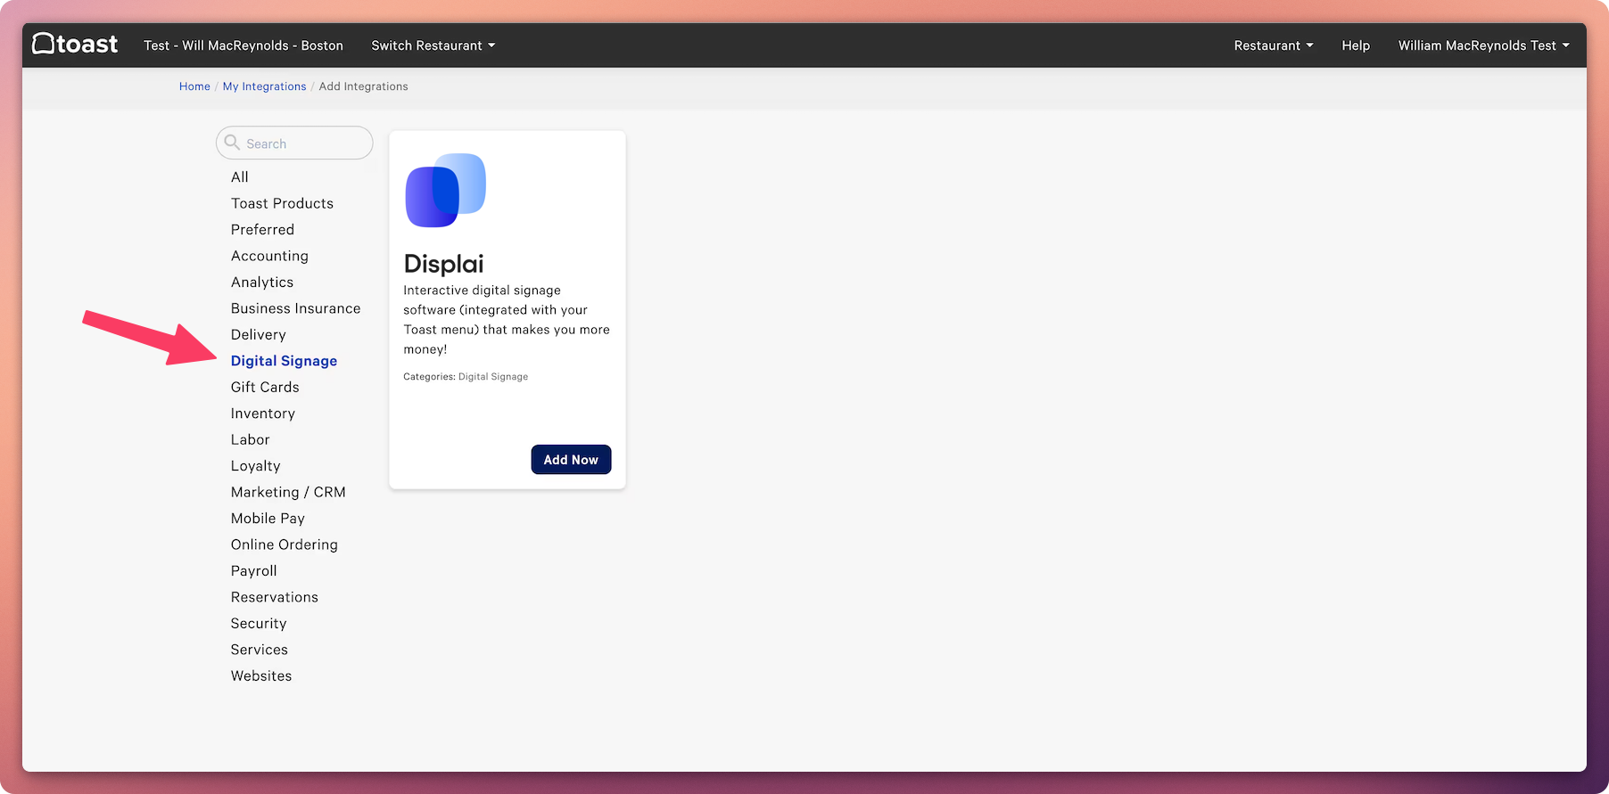Click Test - Will MacReynolds - Boston text
Screen dimensions: 1609x794
coord(243,45)
